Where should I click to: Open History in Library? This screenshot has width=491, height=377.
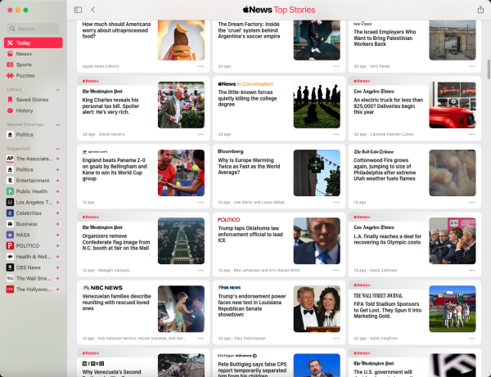pos(34,110)
